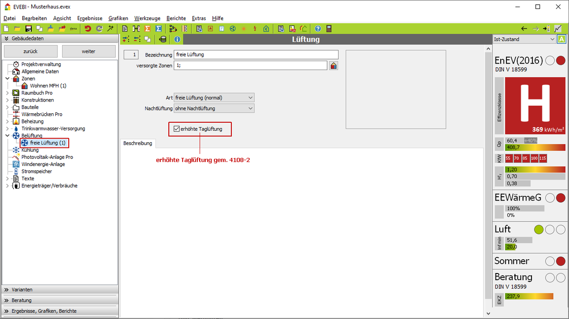Open the Nachtlüftung dropdown
The width and height of the screenshot is (569, 319).
(214, 109)
